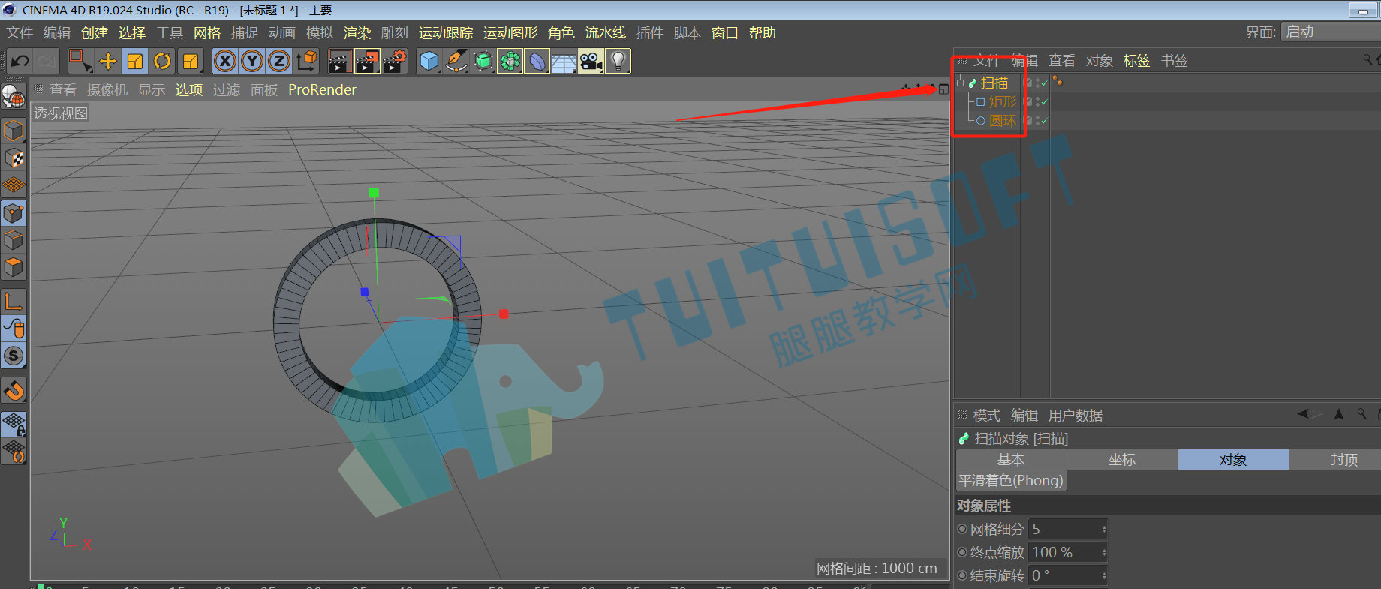Open the green array modeling objects icon
Image resolution: width=1381 pixels, height=589 pixels.
pyautogui.click(x=510, y=62)
